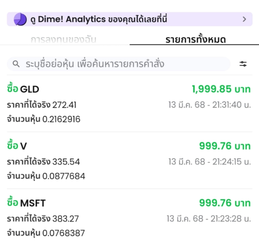Select V share quantity 0.0877684 line

point(46,176)
